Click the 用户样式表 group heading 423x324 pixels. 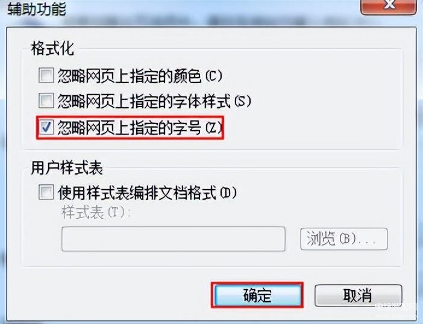pyautogui.click(x=67, y=168)
